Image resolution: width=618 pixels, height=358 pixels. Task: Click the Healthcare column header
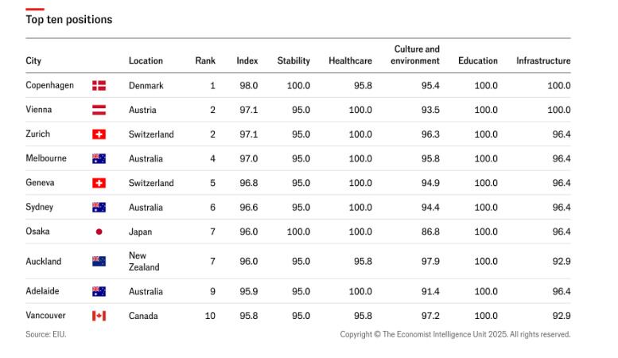pos(350,61)
